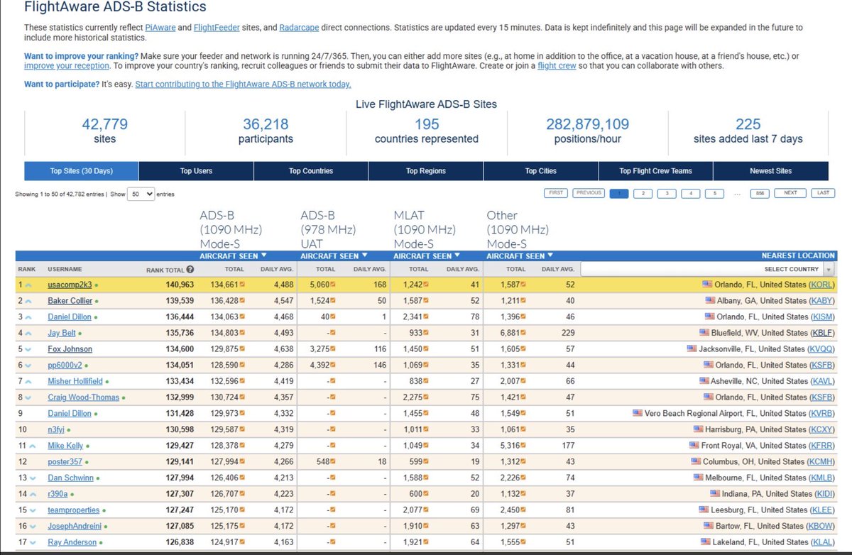This screenshot has width=852, height=555.
Task: Open the 'flight crew' link
Action: 557,66
